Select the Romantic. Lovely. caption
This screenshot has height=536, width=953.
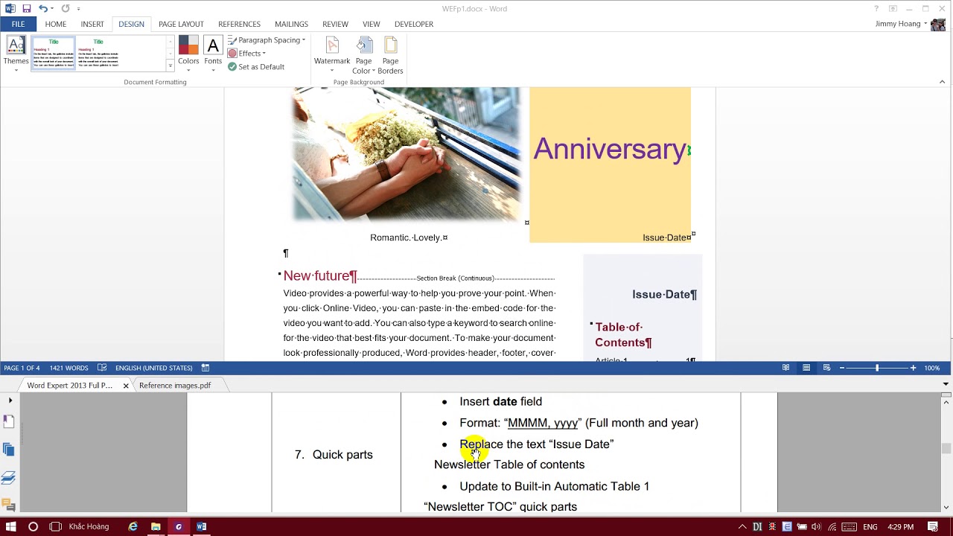coord(407,237)
